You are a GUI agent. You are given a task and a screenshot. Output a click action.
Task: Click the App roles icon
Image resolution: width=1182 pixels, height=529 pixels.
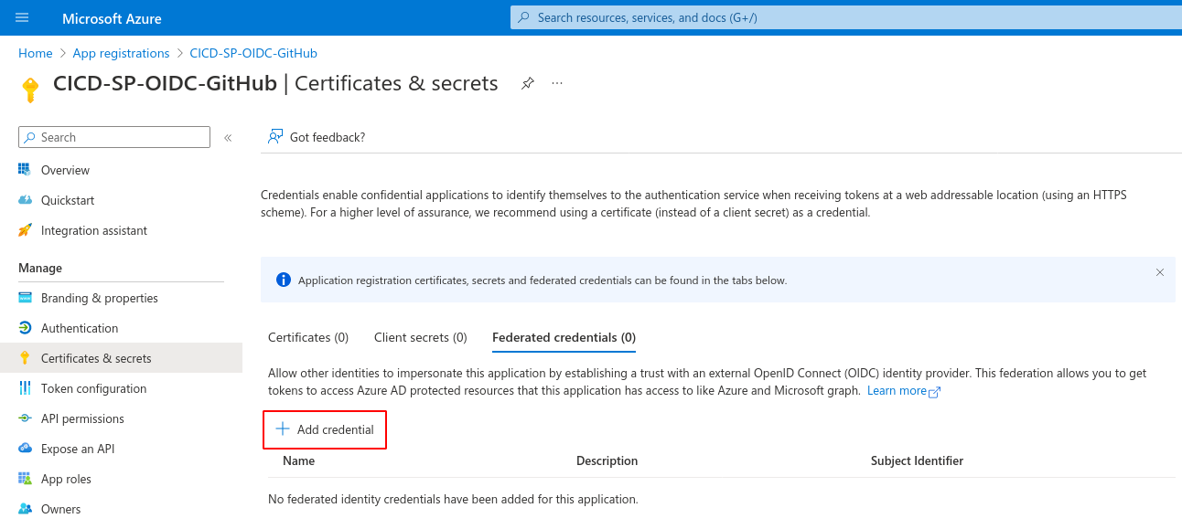pyautogui.click(x=25, y=479)
